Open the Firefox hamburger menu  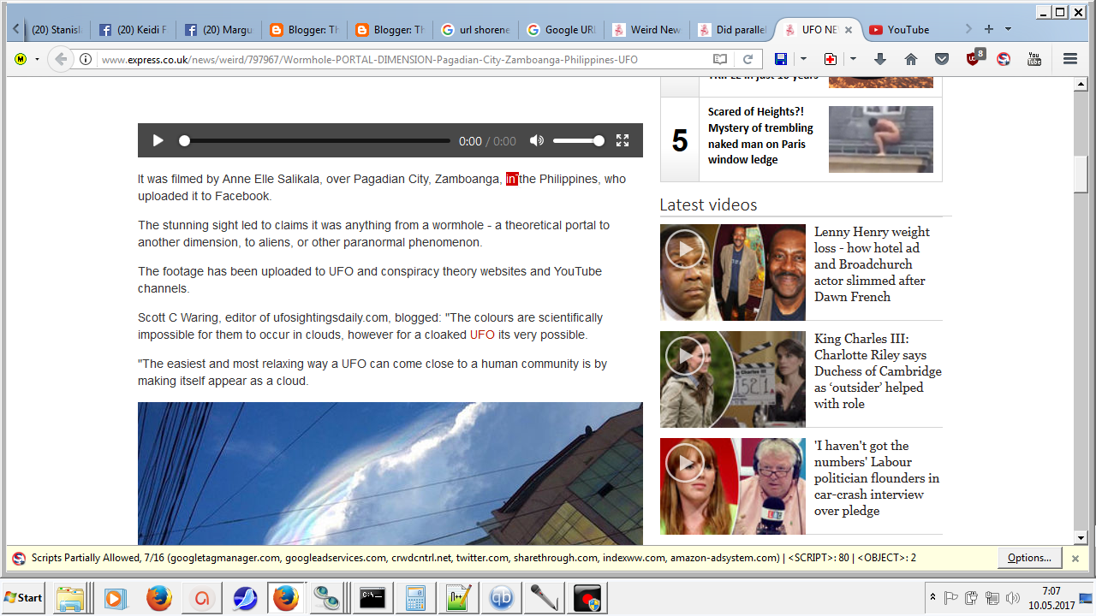[1069, 59]
